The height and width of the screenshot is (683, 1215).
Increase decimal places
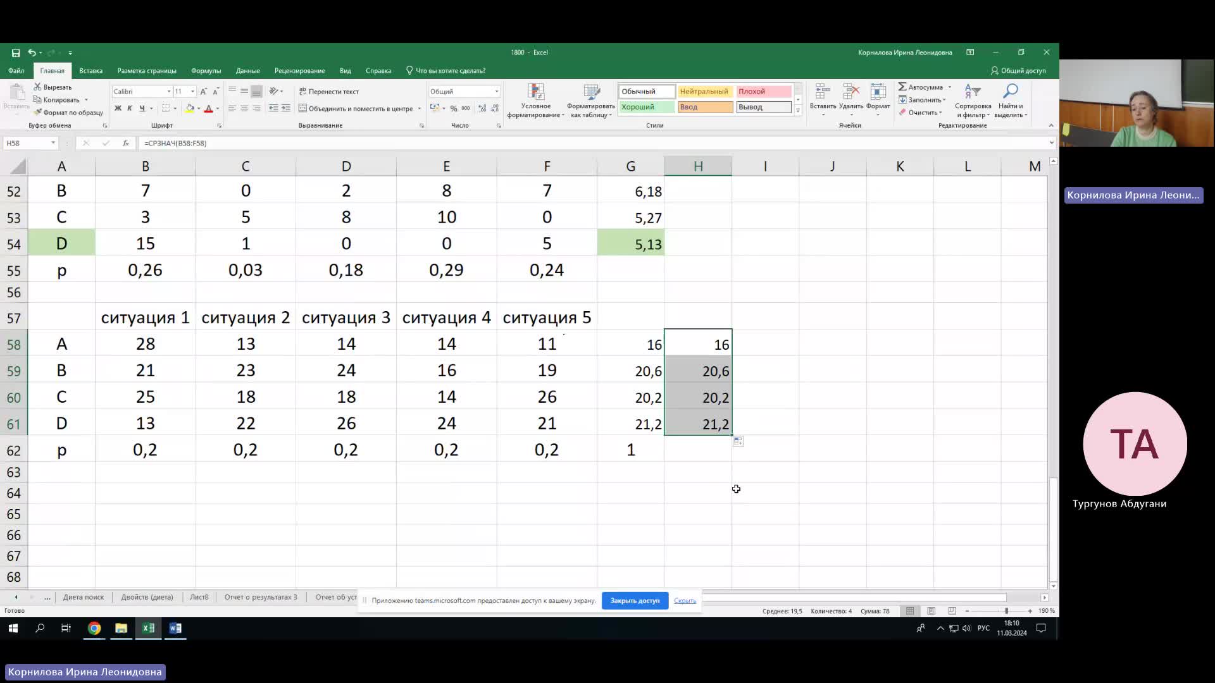[482, 109]
